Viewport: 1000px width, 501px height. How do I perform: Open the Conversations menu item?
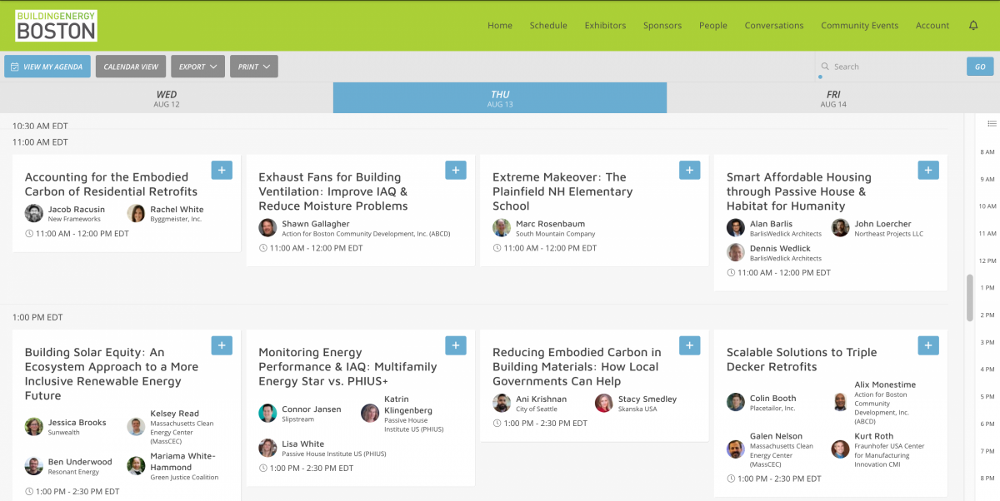774,26
